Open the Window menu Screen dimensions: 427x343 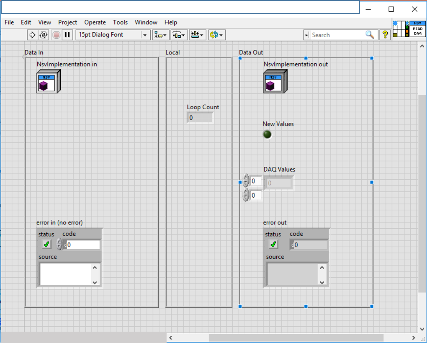(x=146, y=22)
